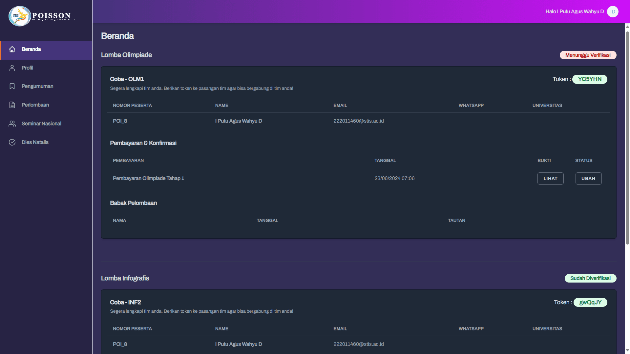Click the Menunggu Verifikasi status badge
The width and height of the screenshot is (630, 354).
click(588, 55)
